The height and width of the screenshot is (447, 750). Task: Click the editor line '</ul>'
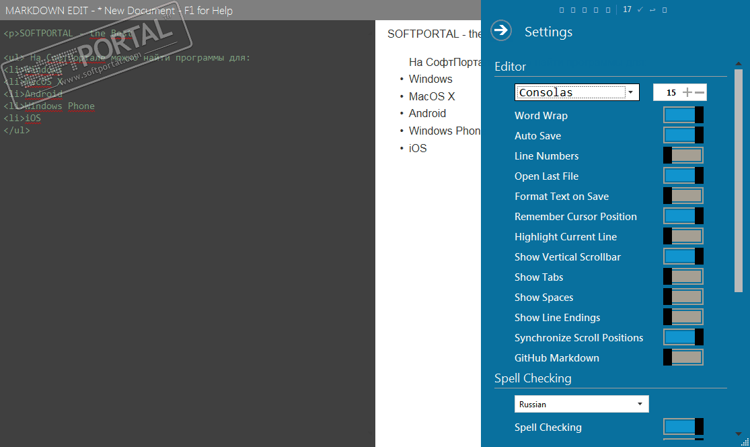click(17, 130)
